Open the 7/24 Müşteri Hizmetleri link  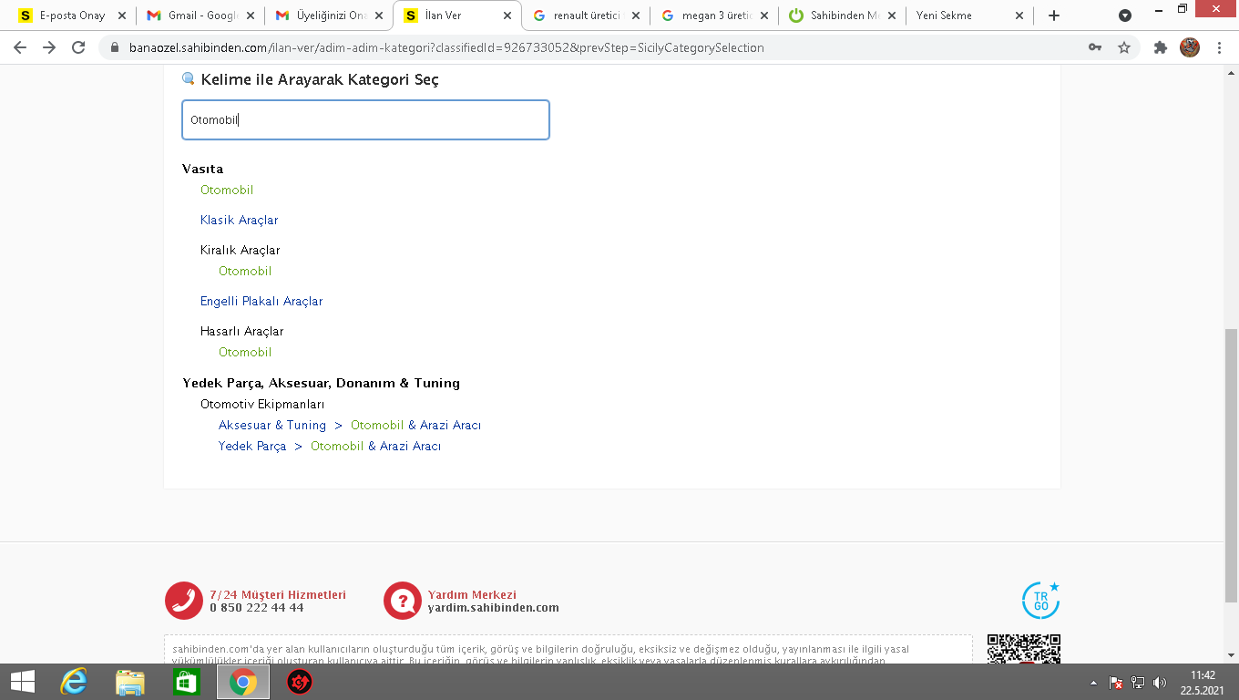(x=278, y=594)
